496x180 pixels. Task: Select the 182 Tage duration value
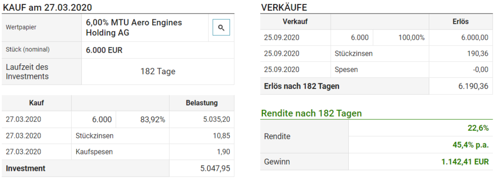point(158,72)
